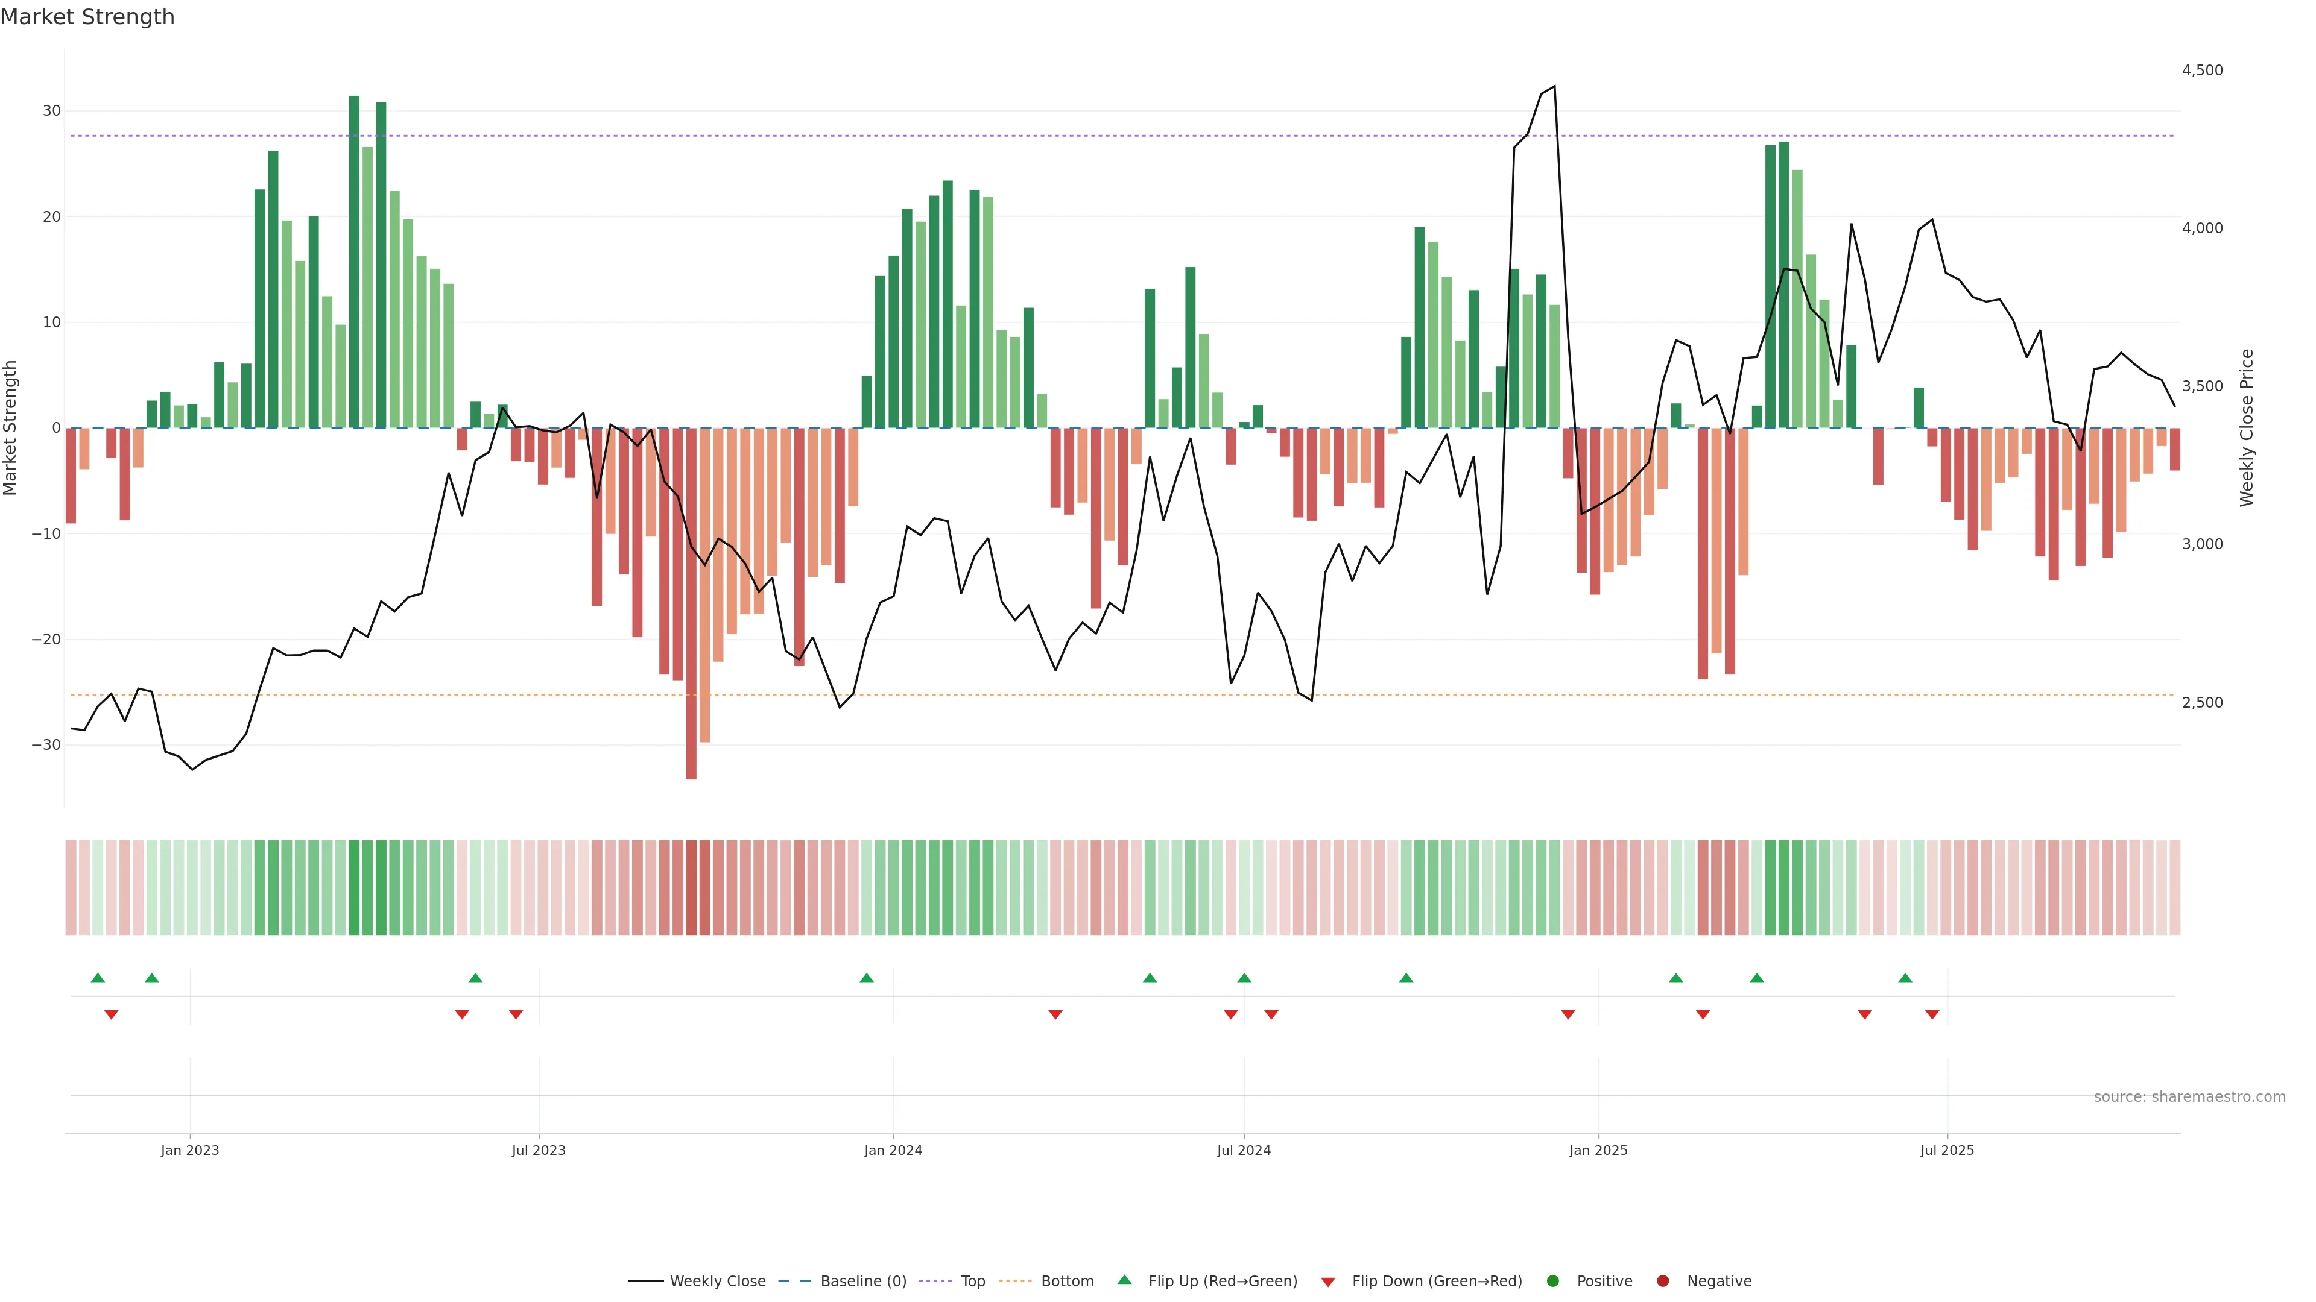Image resolution: width=2316 pixels, height=1302 pixels.
Task: Click the Jul 2025 x-axis label
Action: coord(1946,1150)
